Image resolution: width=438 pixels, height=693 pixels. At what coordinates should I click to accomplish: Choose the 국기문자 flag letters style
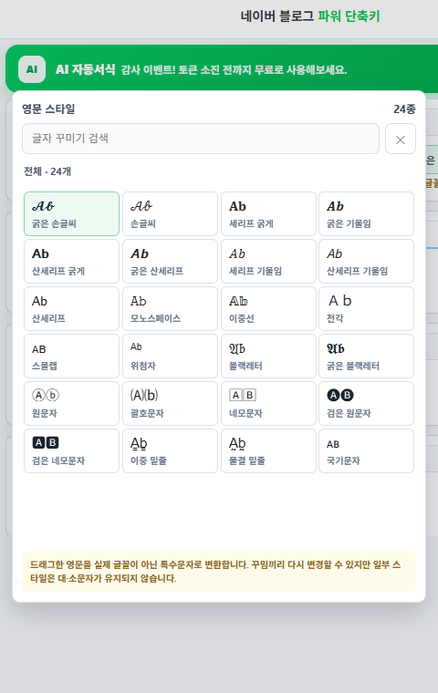click(x=366, y=450)
